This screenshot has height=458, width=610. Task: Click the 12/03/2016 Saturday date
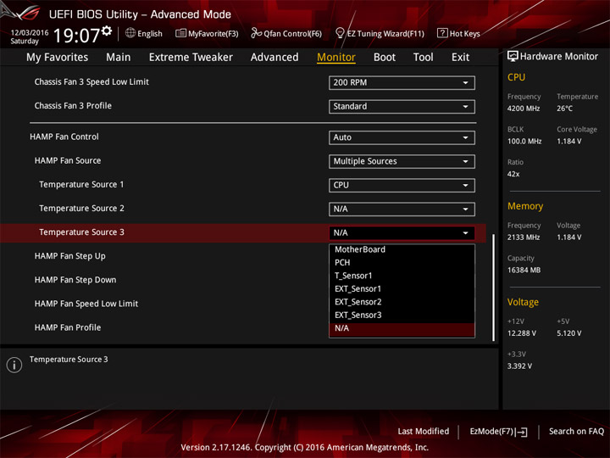point(29,36)
